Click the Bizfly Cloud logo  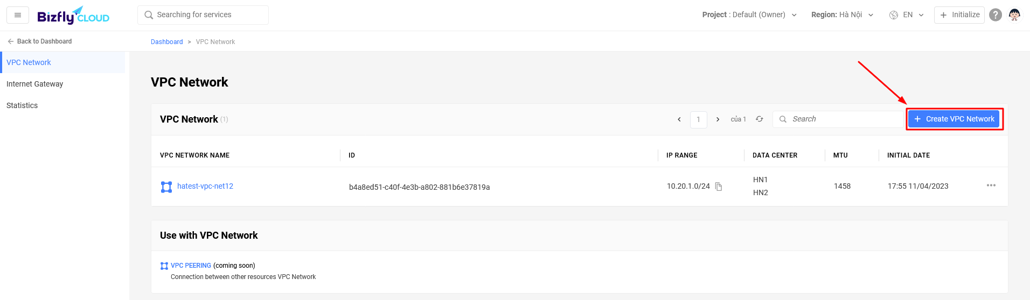(x=73, y=16)
